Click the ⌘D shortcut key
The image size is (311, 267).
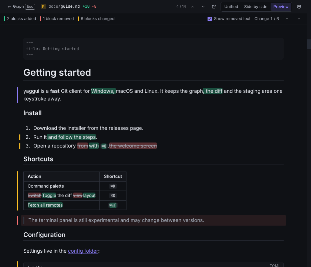[113, 196]
